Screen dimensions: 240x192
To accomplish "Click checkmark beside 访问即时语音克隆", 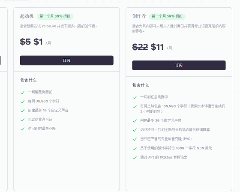I will [x=22, y=129].
